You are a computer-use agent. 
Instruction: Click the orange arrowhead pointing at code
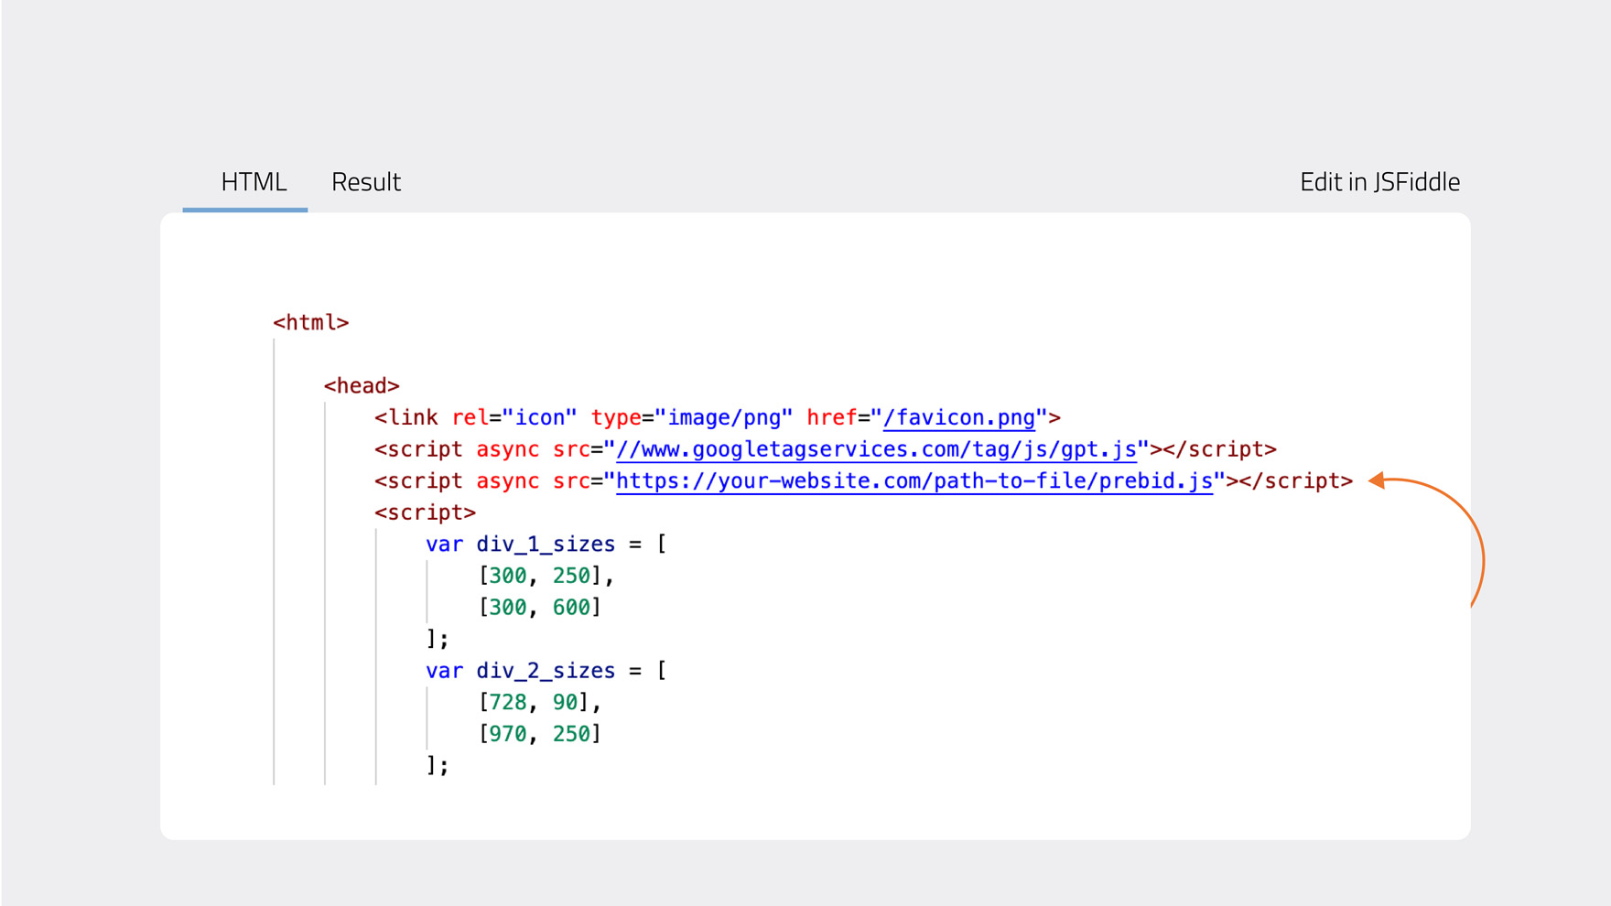pyautogui.click(x=1377, y=480)
